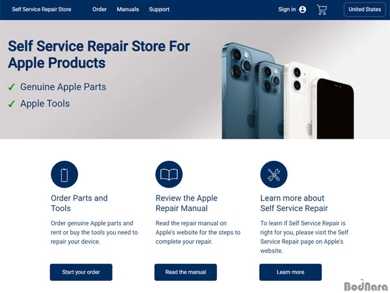
Task: Open the Order menu
Action: point(99,10)
